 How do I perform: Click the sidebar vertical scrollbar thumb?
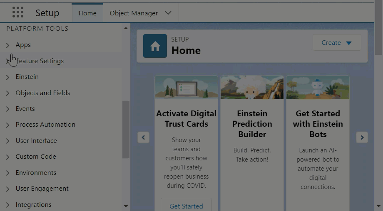coord(126,129)
